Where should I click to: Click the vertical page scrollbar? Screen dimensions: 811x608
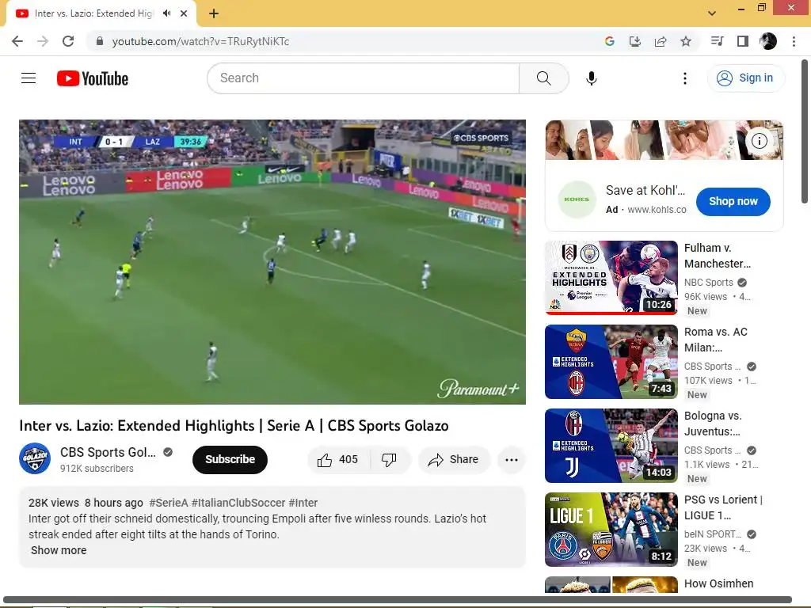coord(805,131)
